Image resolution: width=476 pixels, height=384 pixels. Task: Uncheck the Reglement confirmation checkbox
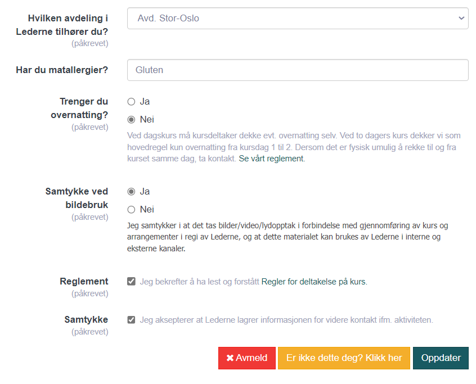click(x=131, y=282)
